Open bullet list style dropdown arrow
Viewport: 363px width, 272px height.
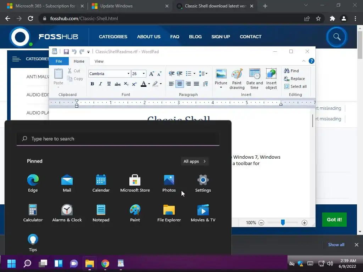(x=194, y=74)
